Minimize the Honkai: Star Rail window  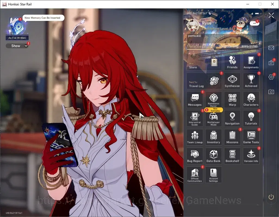247,4
